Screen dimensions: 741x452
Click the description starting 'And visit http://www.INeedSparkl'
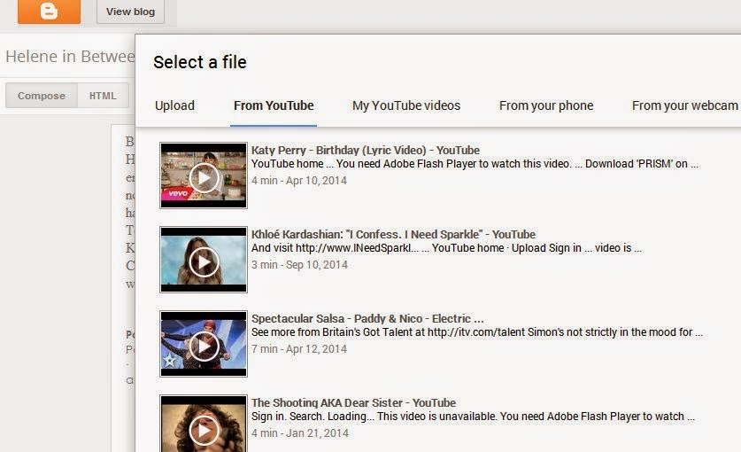click(x=446, y=248)
